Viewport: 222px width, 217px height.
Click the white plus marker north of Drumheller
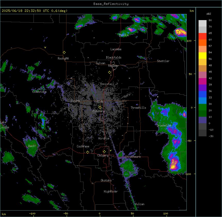coord(158,97)
